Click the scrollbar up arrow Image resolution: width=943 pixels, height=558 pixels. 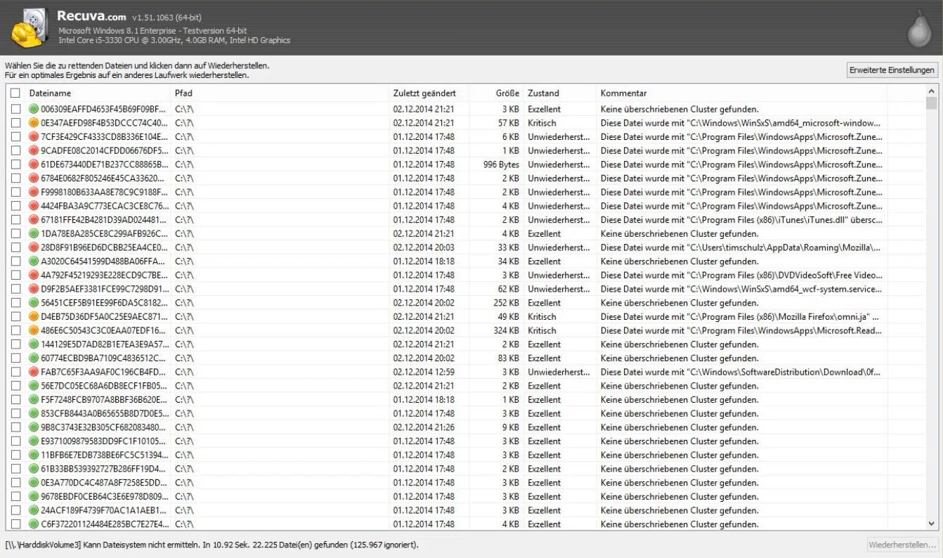click(x=932, y=91)
